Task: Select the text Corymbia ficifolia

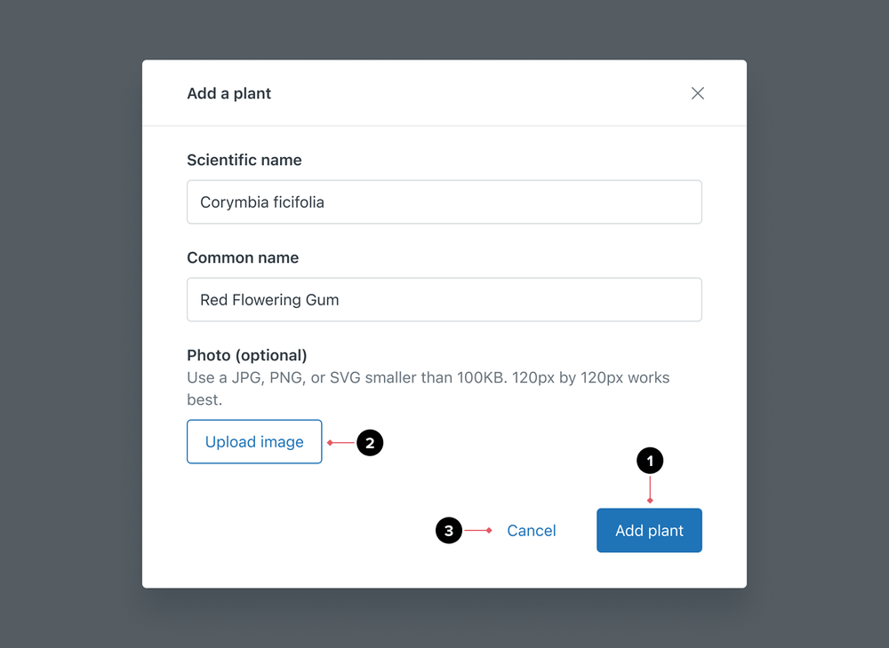Action: coord(260,202)
